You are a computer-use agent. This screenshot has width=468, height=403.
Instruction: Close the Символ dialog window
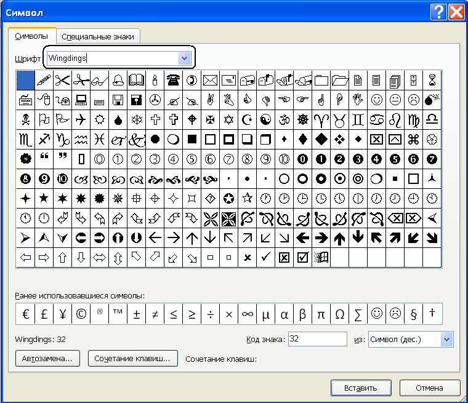point(457,12)
